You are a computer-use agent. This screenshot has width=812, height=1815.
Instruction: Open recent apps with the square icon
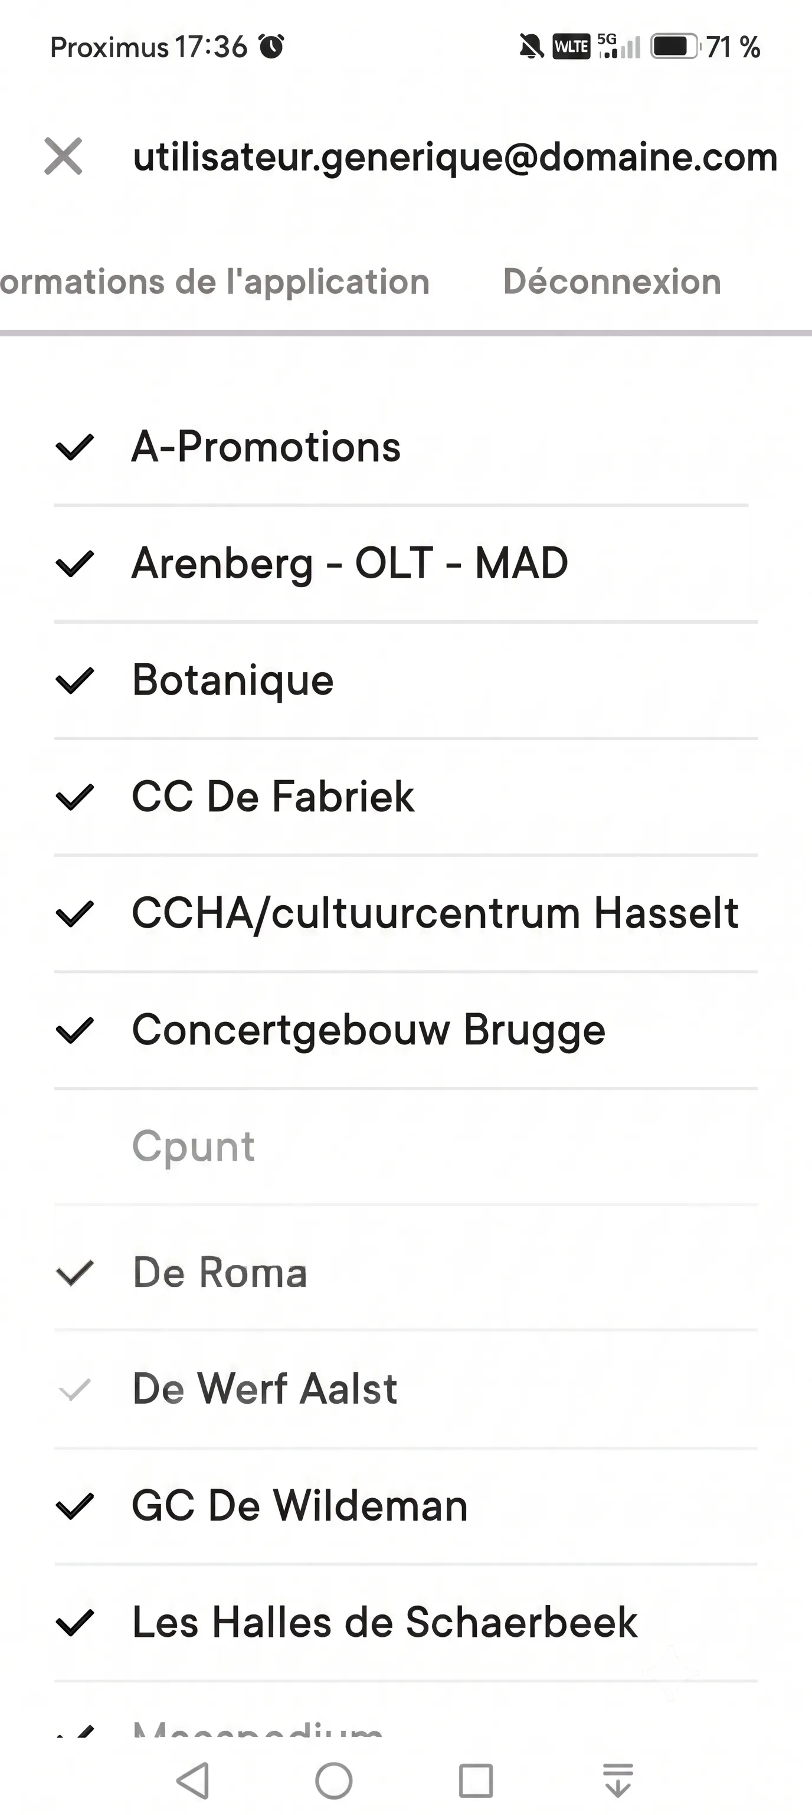point(476,1780)
